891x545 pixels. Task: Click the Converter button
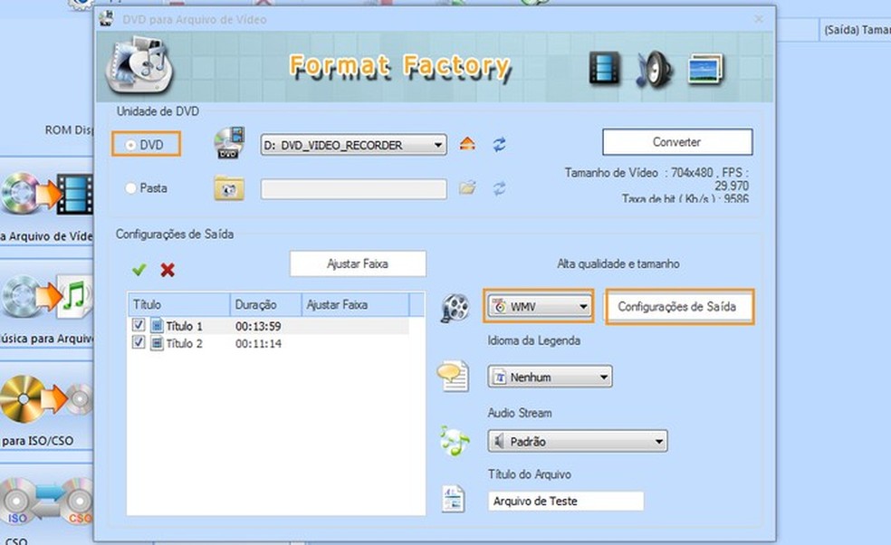coord(677,142)
